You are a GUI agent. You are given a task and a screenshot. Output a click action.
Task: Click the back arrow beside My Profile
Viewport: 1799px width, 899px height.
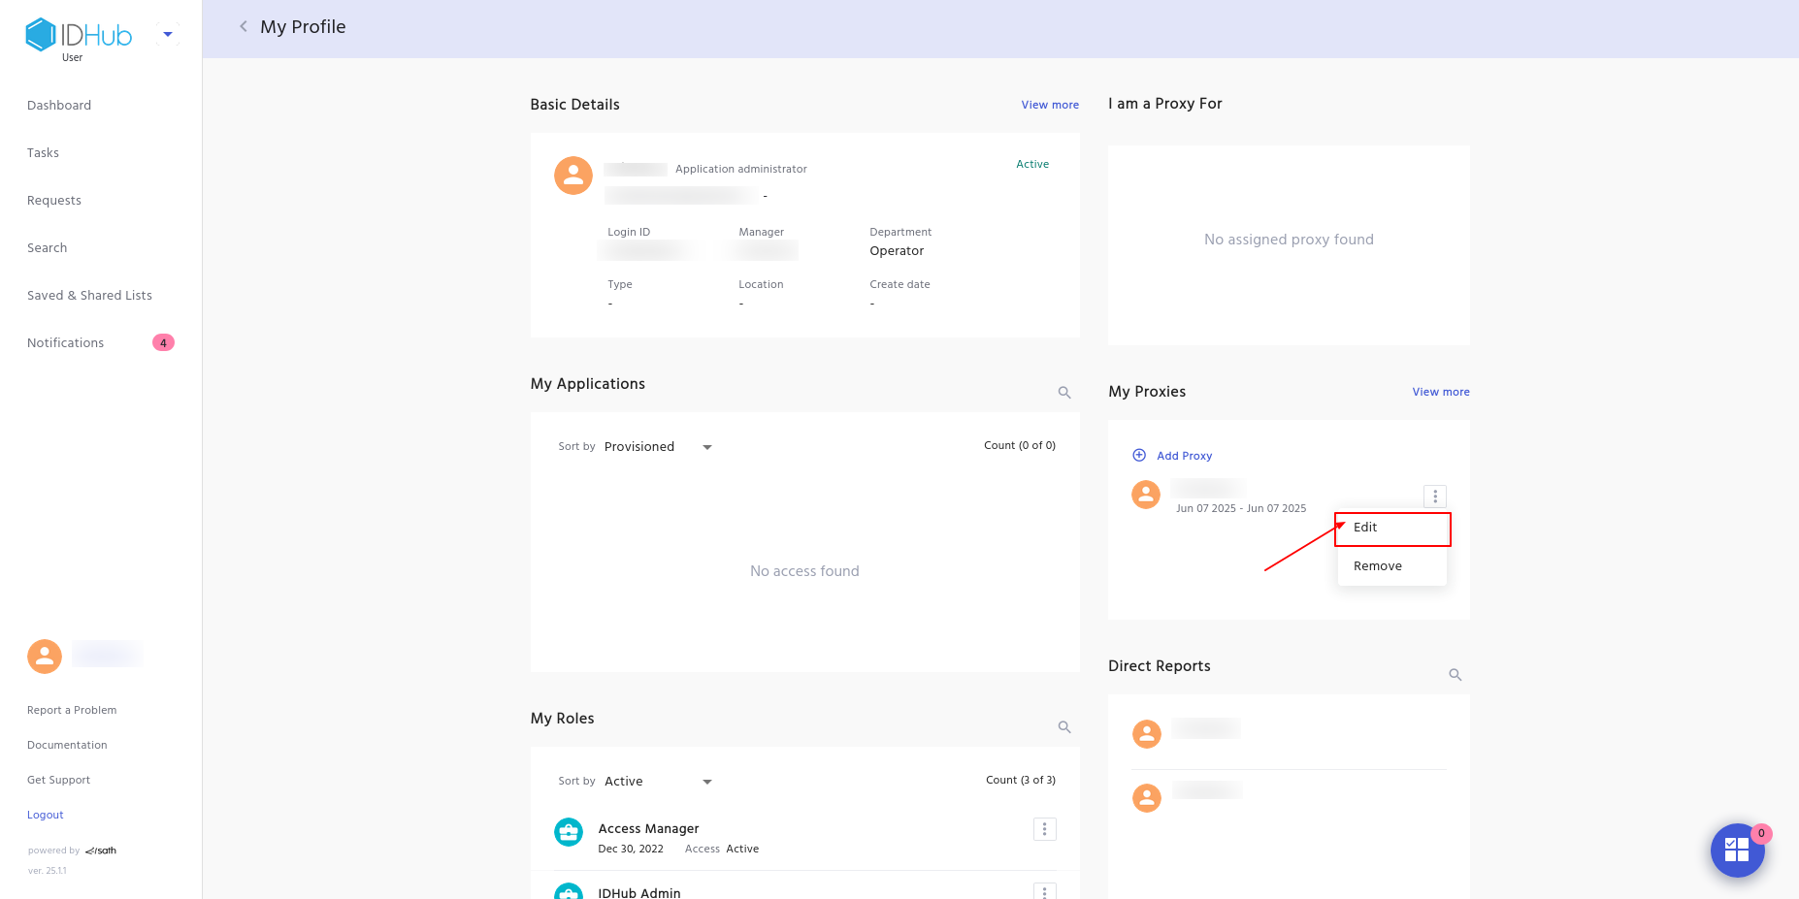(244, 27)
